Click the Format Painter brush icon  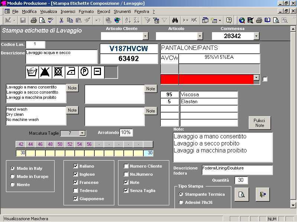pos(87,20)
